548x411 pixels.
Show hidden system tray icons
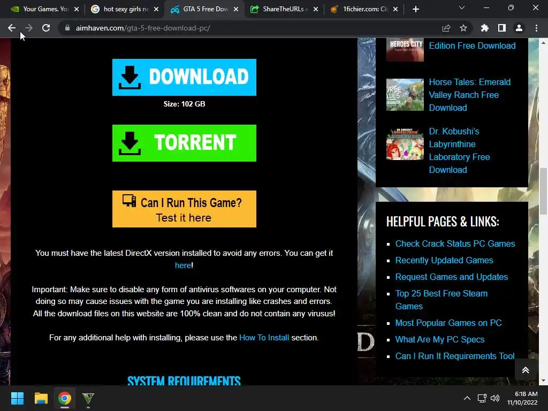pyautogui.click(x=467, y=398)
